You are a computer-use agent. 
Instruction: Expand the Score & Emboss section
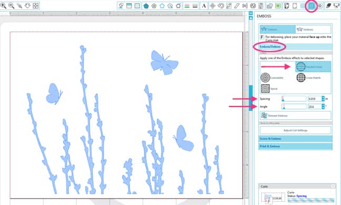[296, 139]
